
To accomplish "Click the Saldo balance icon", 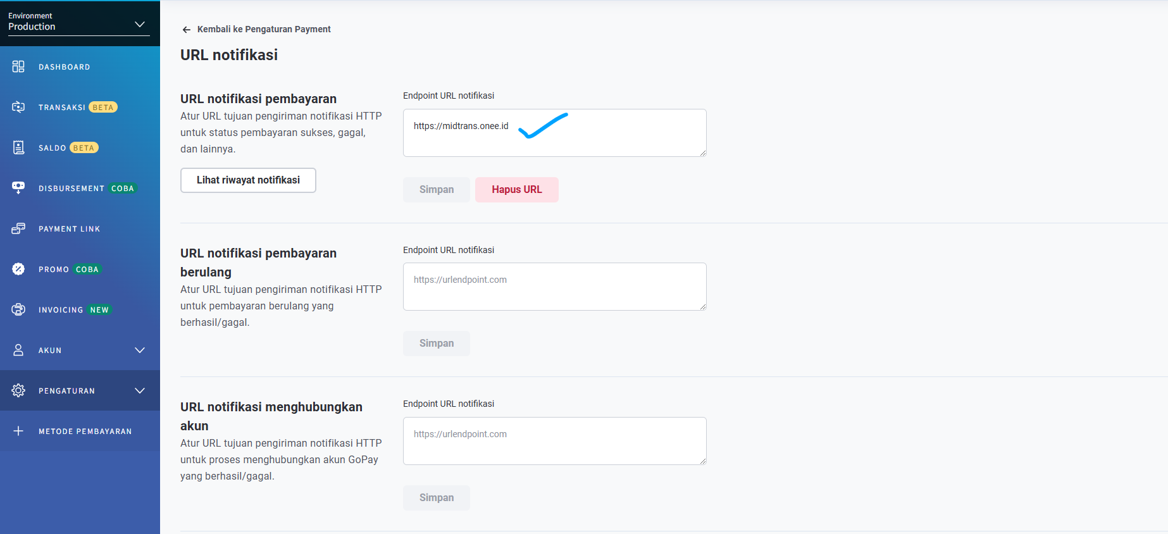I will (x=18, y=147).
